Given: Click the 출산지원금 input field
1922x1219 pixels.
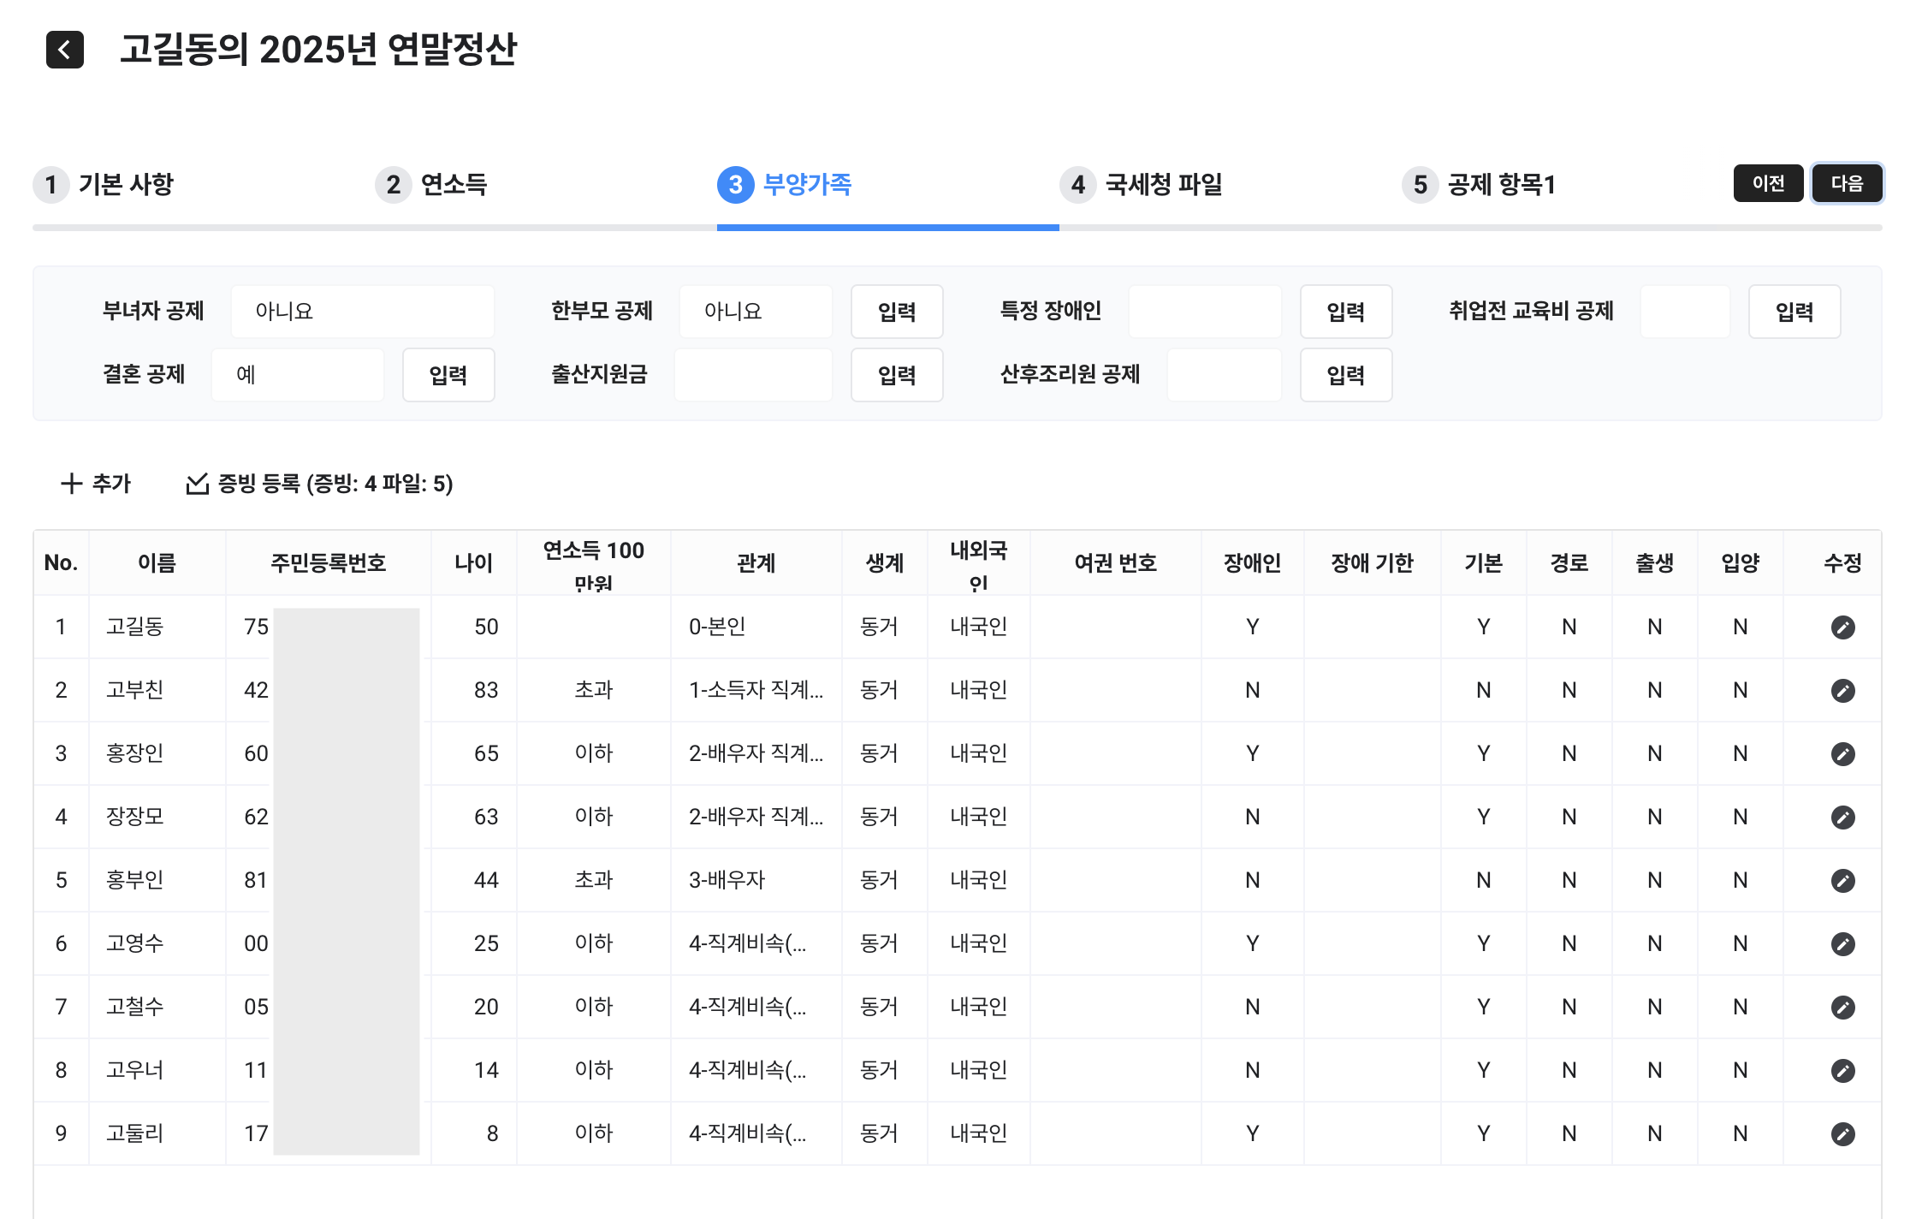Looking at the screenshot, I should (753, 375).
